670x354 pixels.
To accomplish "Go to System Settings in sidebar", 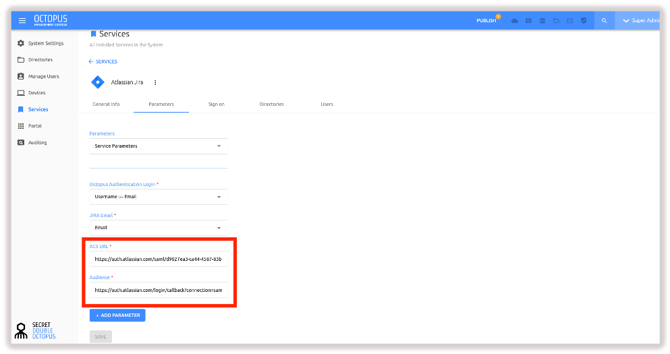I will pyautogui.click(x=46, y=43).
